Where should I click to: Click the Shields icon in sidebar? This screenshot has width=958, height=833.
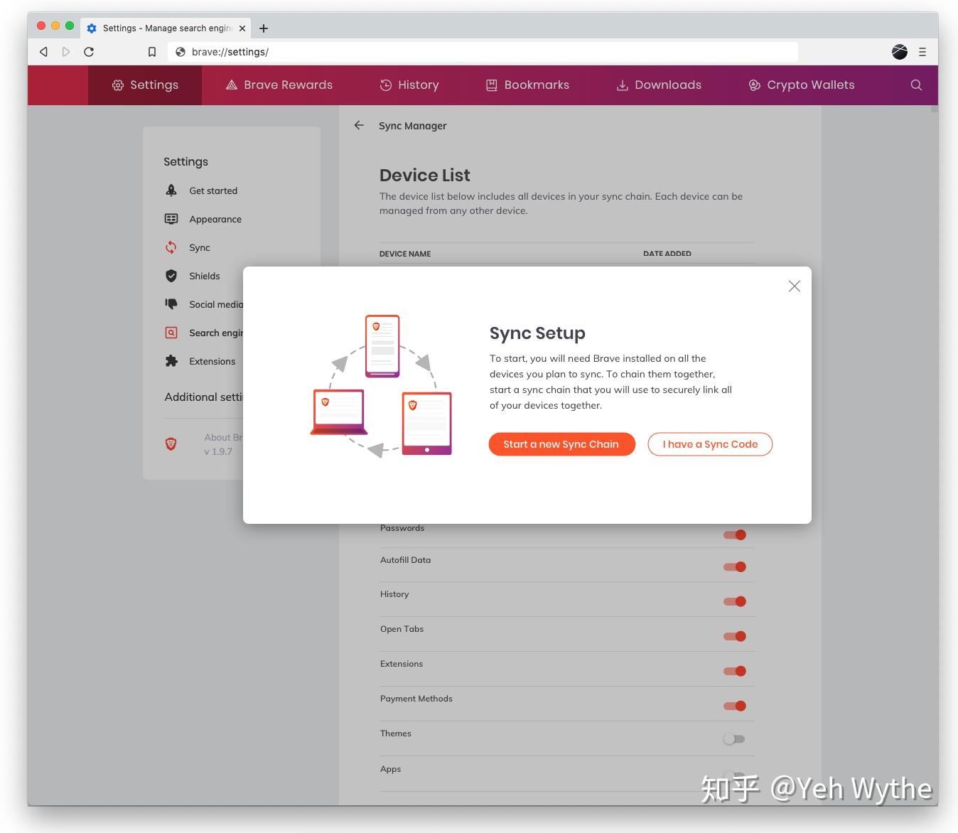click(x=171, y=276)
